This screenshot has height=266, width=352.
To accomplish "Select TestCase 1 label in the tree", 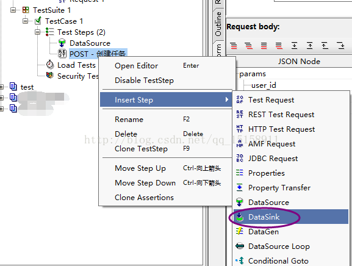I will (x=64, y=21).
